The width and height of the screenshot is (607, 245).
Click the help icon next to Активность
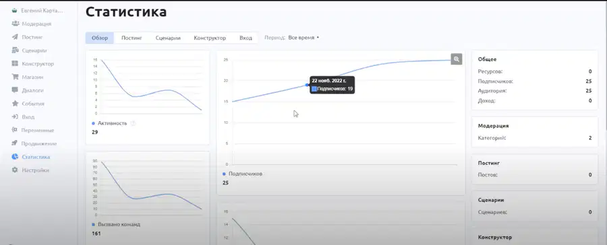(133, 123)
